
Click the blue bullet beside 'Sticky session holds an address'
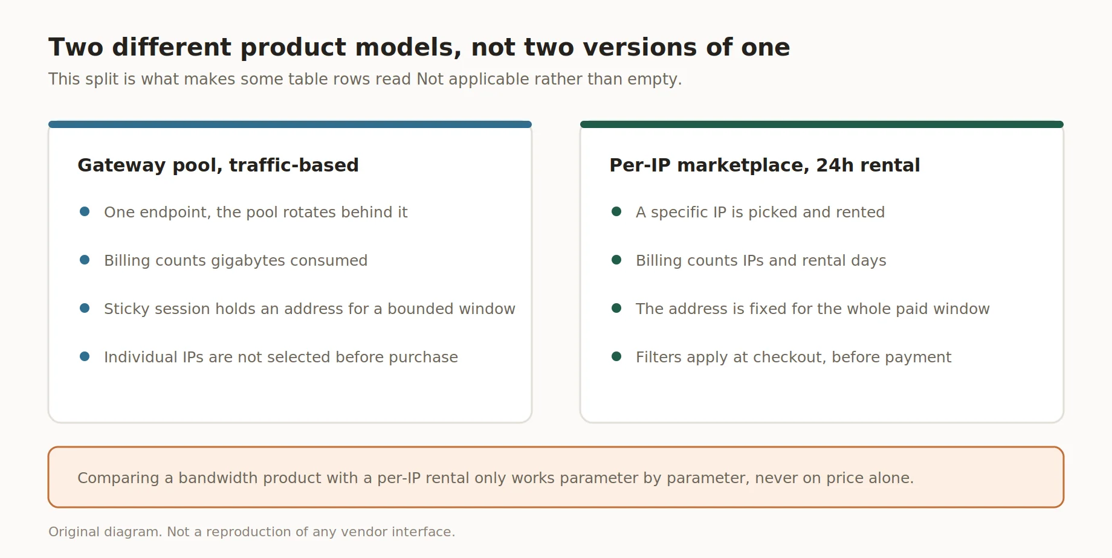click(x=85, y=308)
